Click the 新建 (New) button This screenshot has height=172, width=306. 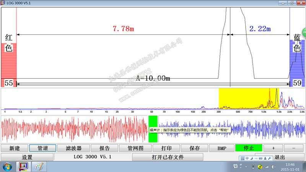[x=15, y=148]
